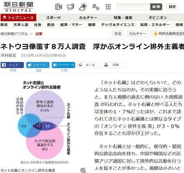This screenshot has width=184, height=173.
Task: Open the news document icon in header
Action: click(59, 7)
